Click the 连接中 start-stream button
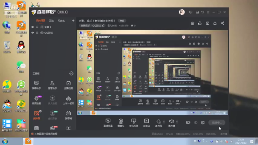Screen dimensions: 258x145 click(x=216, y=122)
